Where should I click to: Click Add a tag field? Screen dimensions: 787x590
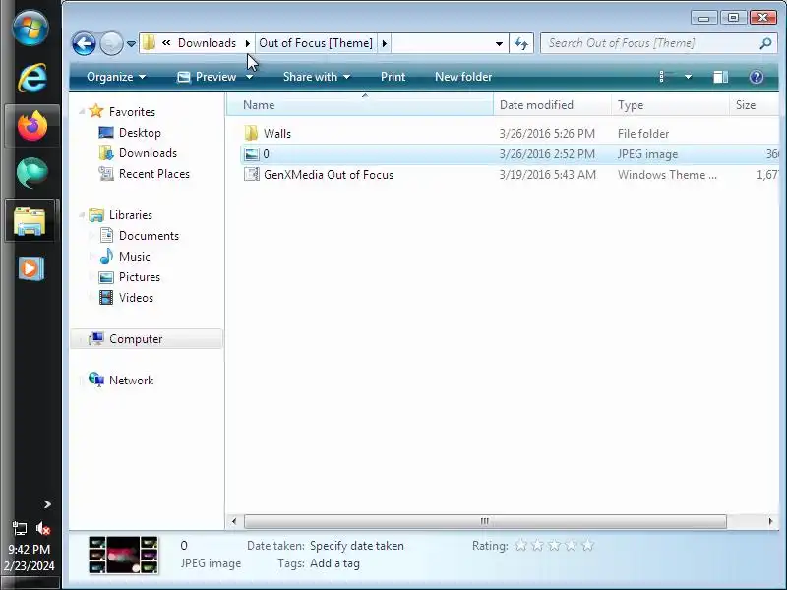point(334,563)
